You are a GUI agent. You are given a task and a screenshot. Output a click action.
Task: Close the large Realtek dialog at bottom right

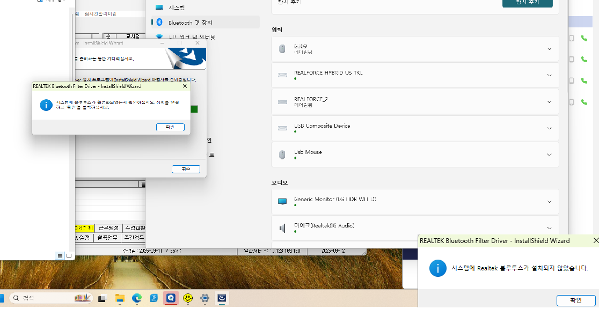(596, 240)
